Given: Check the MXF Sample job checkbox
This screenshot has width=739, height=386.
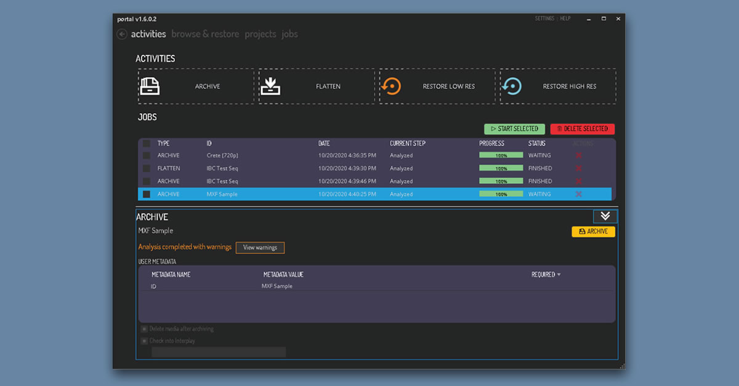Looking at the screenshot, I should click(x=147, y=194).
